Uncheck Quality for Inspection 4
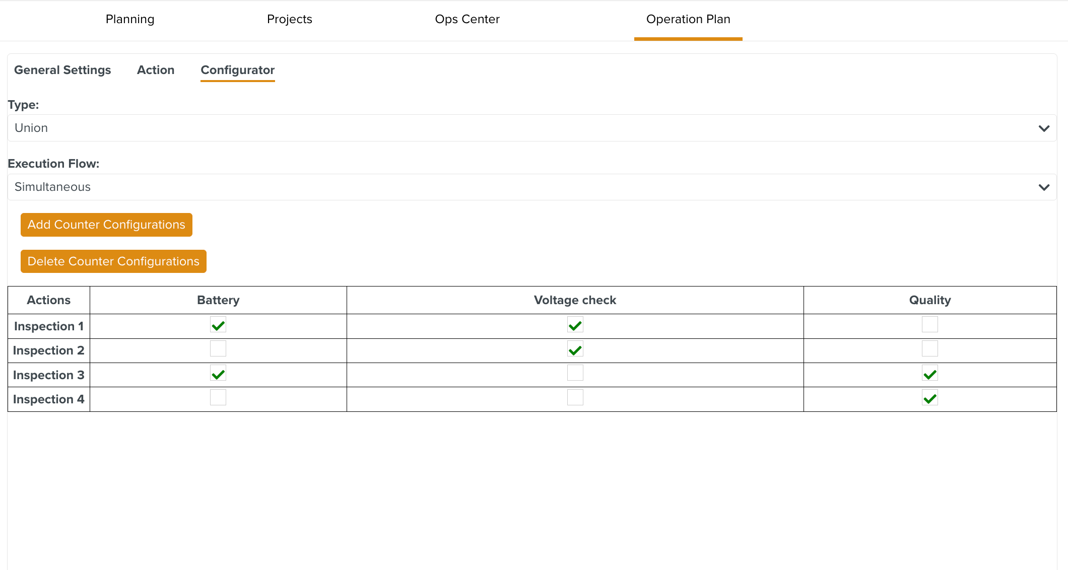The image size is (1068, 570). point(929,398)
